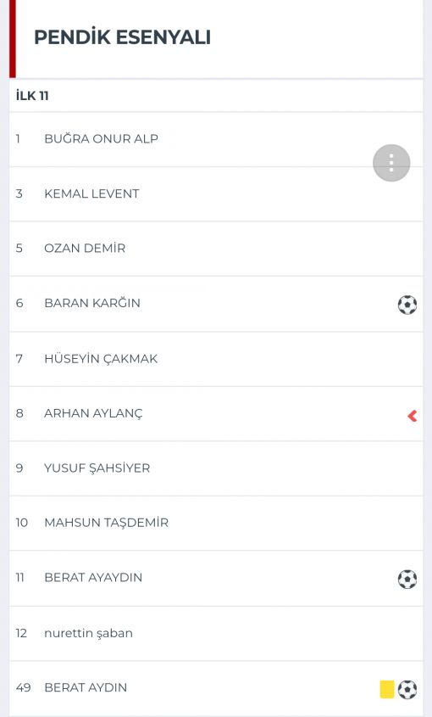Click the goal ball icon beside Berat Aydın
This screenshot has height=717, width=432.
[407, 690]
